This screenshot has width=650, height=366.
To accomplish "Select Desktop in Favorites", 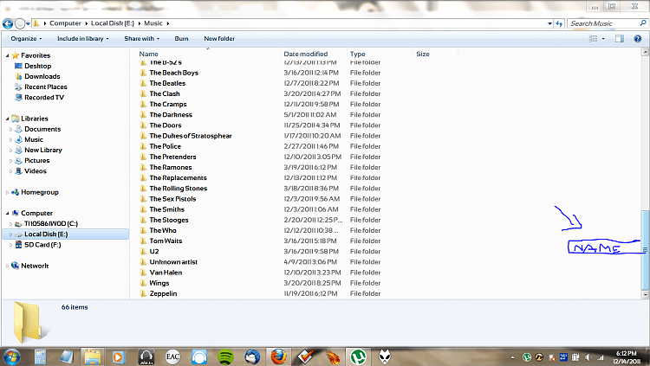I will click(38, 66).
